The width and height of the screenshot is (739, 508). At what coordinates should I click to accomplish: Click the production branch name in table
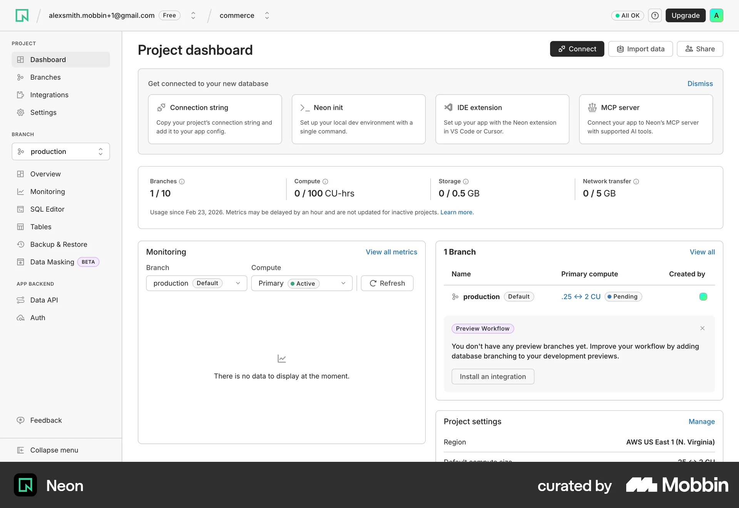point(482,297)
